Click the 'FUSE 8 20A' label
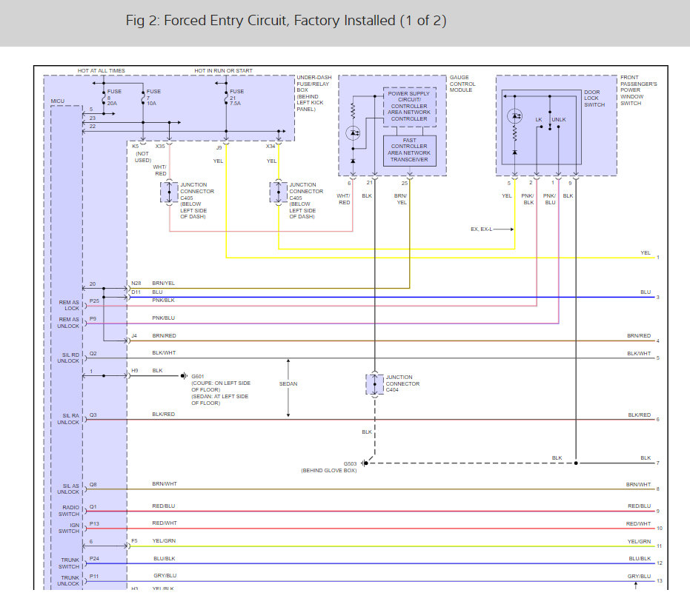Screen dimensions: 690x607 114,97
